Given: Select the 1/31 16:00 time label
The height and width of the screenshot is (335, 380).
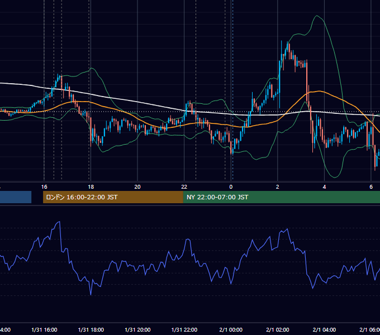Looking at the screenshot, I should tap(44, 329).
